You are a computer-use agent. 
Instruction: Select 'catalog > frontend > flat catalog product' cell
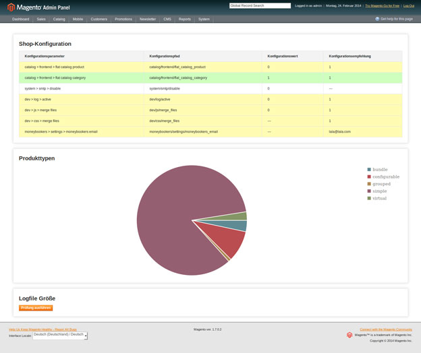click(82, 67)
